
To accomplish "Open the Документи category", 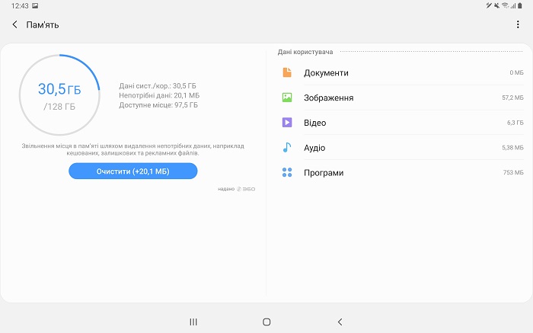I will tap(403, 72).
